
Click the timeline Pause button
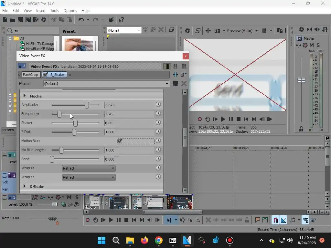(x=119, y=220)
